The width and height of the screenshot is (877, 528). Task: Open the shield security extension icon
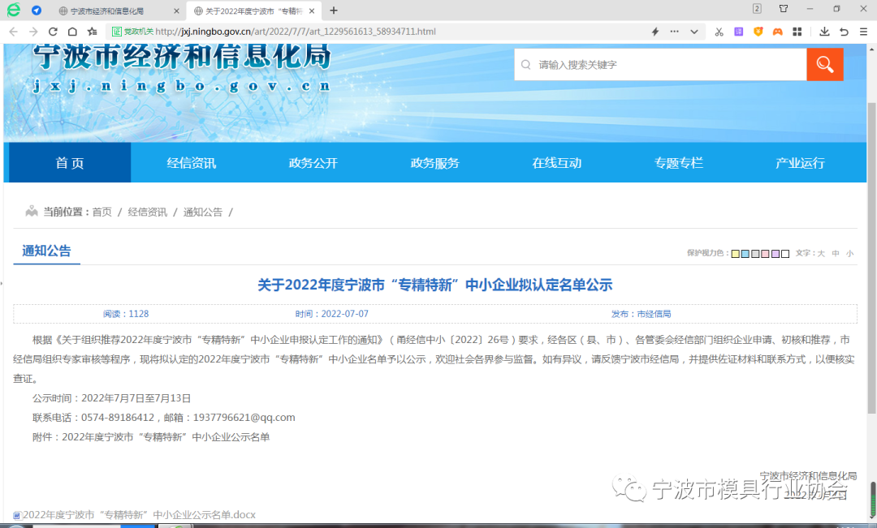pyautogui.click(x=758, y=31)
